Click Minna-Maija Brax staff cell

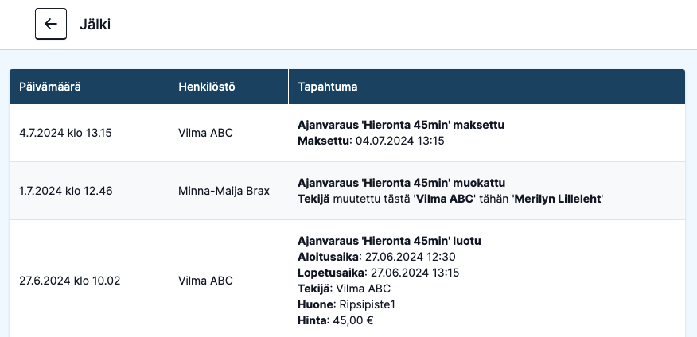pos(224,191)
